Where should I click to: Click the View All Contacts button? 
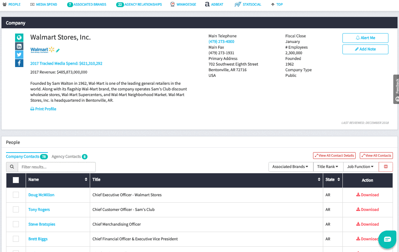click(x=376, y=155)
